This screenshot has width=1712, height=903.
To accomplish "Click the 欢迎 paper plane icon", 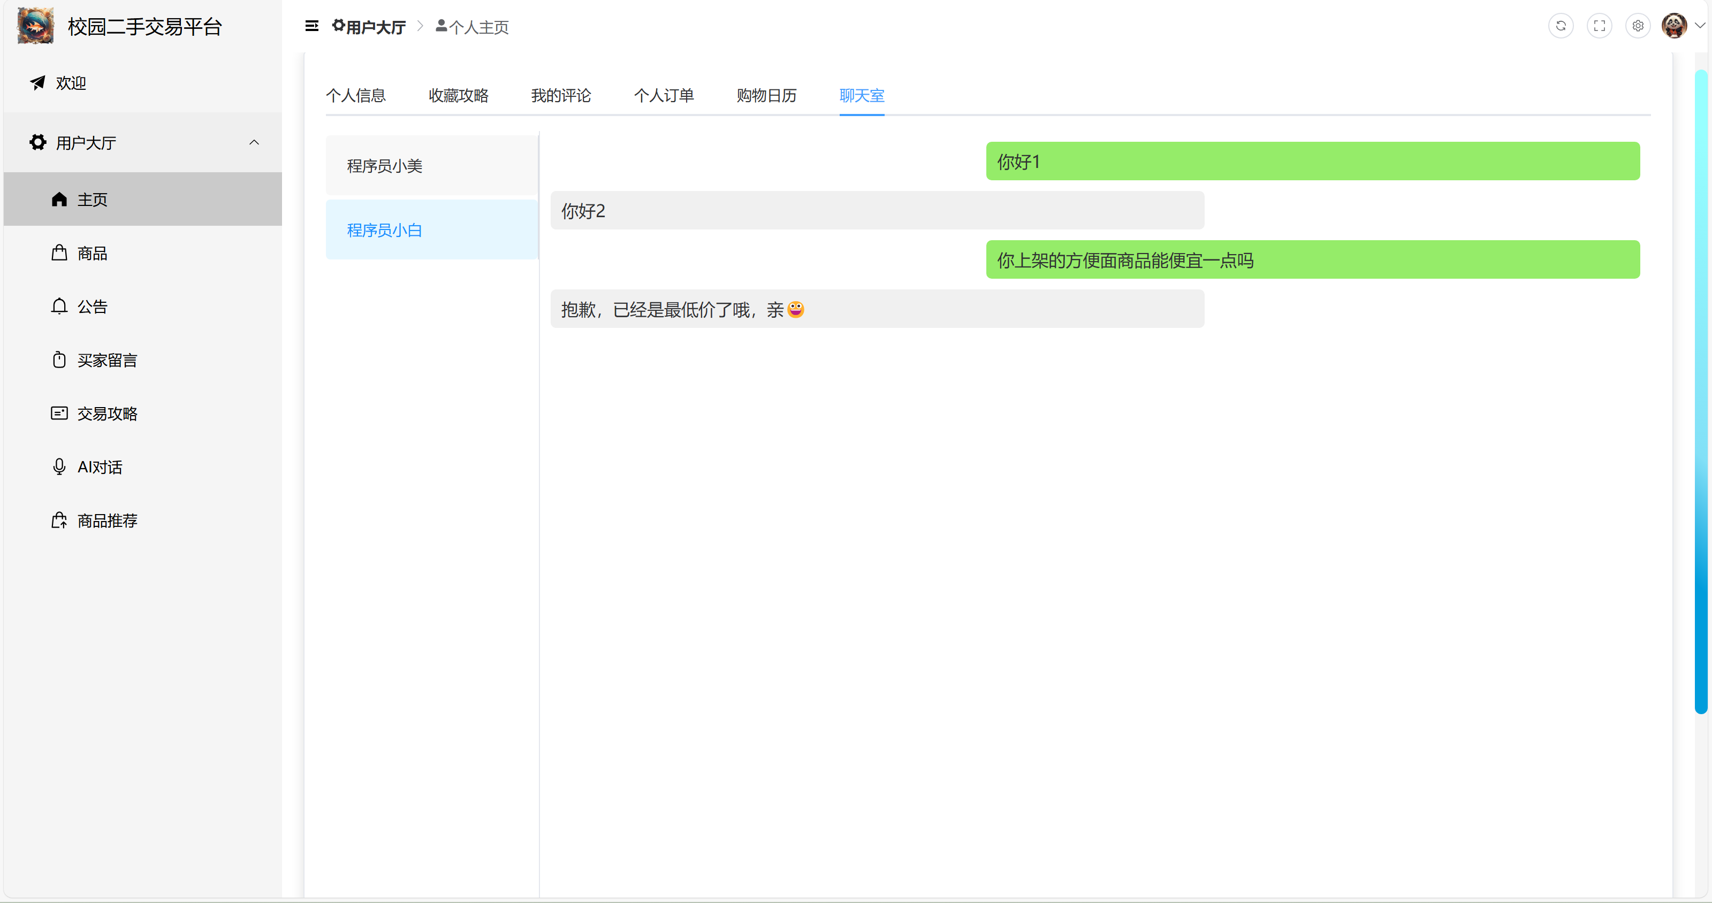I will tap(38, 82).
